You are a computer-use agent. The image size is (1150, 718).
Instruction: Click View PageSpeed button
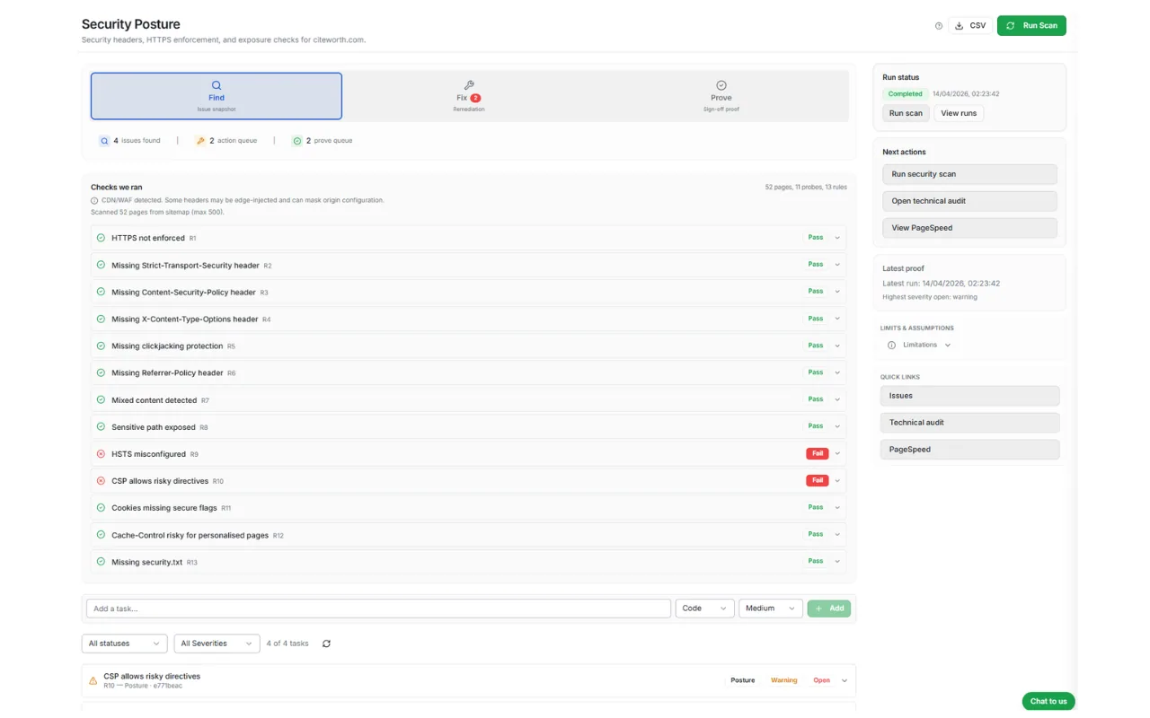[x=969, y=228]
